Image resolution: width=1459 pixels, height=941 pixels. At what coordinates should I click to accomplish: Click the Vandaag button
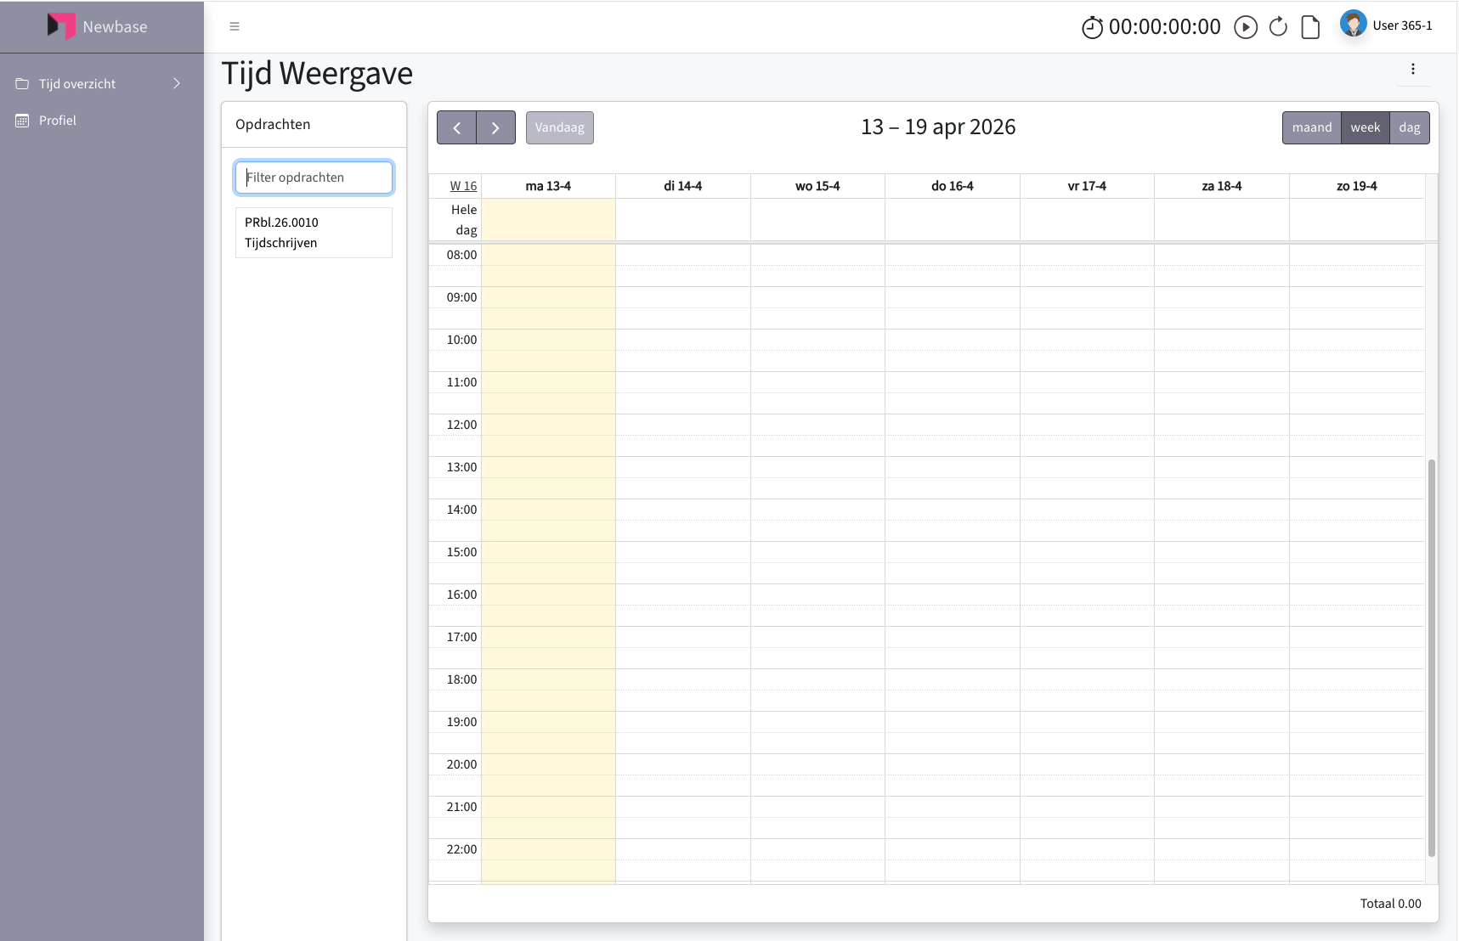click(560, 127)
